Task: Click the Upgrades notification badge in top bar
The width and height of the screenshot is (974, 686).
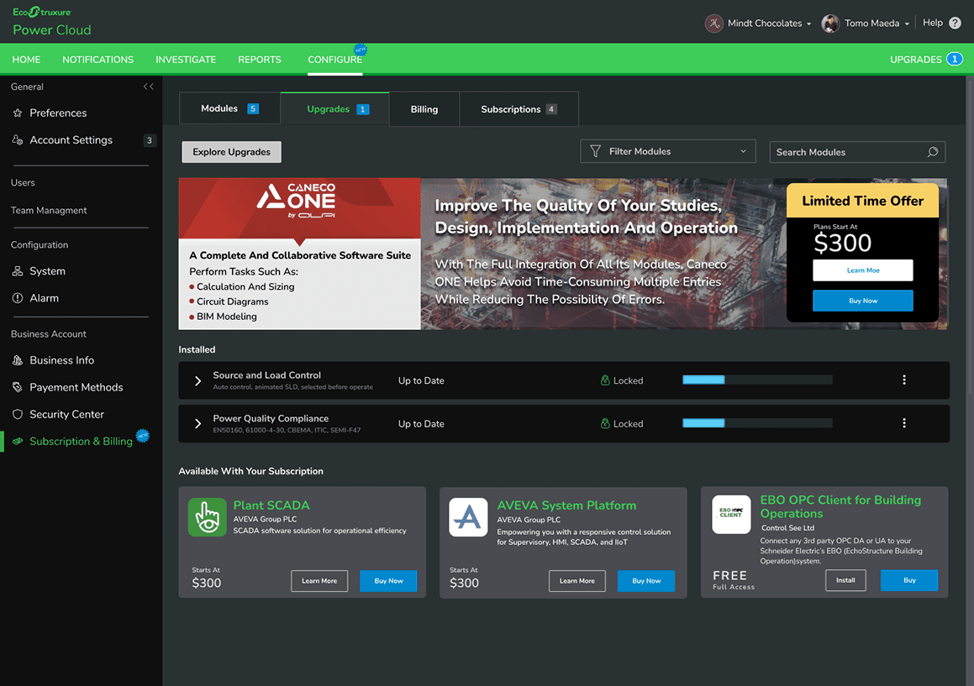Action: coord(955,59)
